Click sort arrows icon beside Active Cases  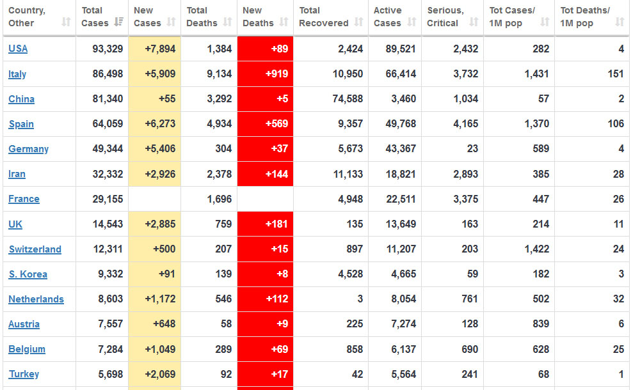(412, 23)
